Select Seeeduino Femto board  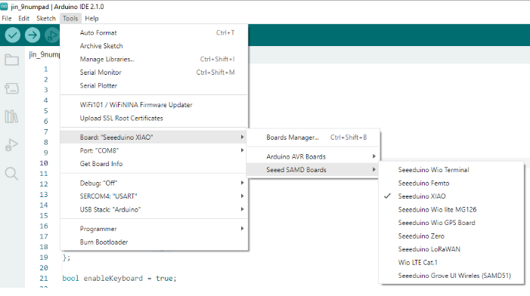coord(451,183)
